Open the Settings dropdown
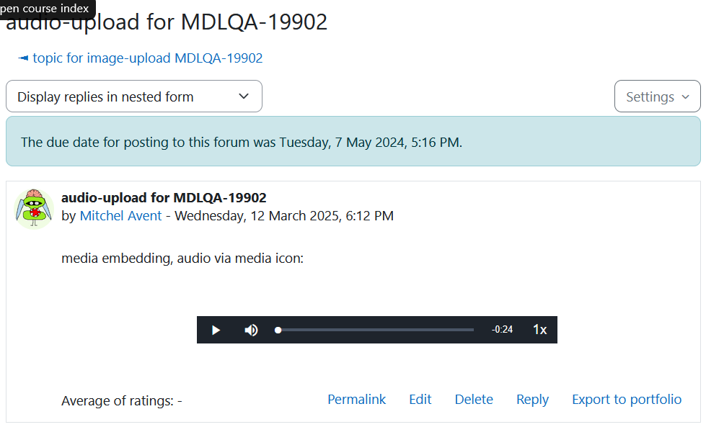706x427 pixels. coord(658,96)
